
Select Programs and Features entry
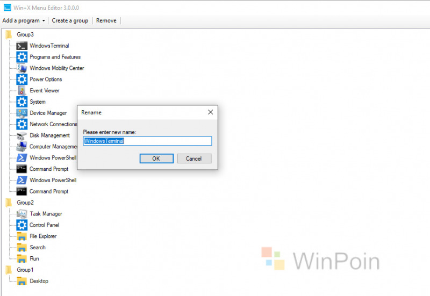55,57
